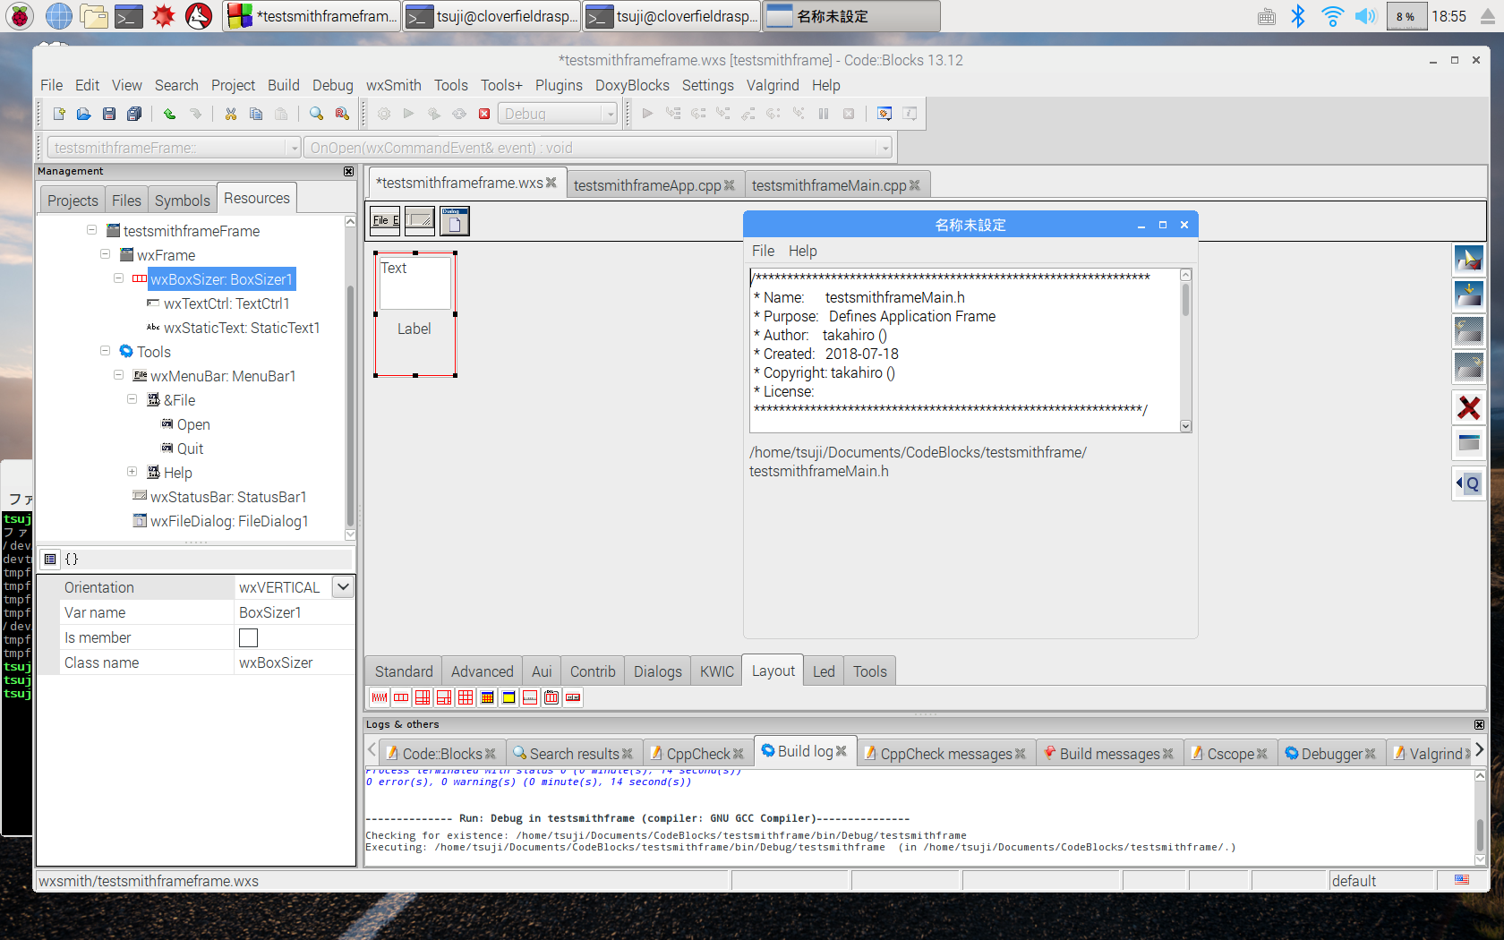This screenshot has width=1504, height=940.
Task: Click the Open file toolbar icon
Action: [83, 114]
